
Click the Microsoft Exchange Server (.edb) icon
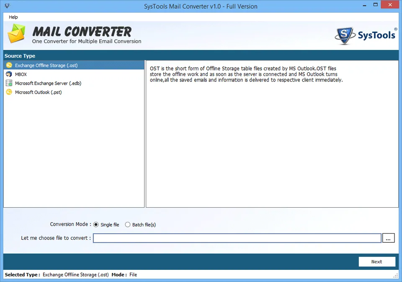click(x=9, y=83)
